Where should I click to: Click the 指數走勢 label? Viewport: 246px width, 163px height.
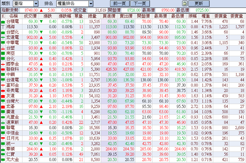tap(10, 10)
